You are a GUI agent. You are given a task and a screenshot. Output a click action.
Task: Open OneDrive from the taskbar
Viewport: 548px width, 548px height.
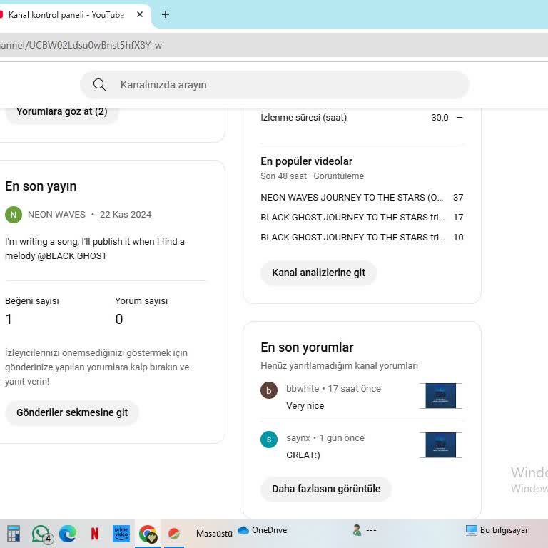point(263,530)
